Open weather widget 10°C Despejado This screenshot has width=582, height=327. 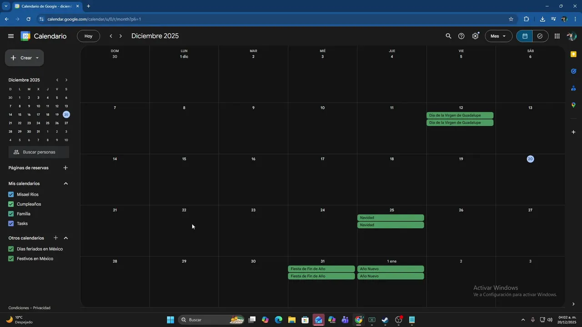coord(19,320)
